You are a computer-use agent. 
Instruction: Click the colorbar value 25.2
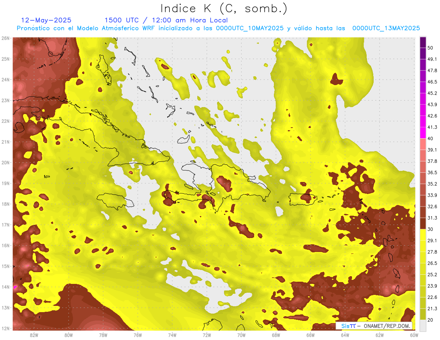(x=432, y=275)
